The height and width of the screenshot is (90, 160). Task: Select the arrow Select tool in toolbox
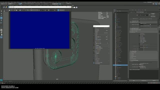[1, 11]
